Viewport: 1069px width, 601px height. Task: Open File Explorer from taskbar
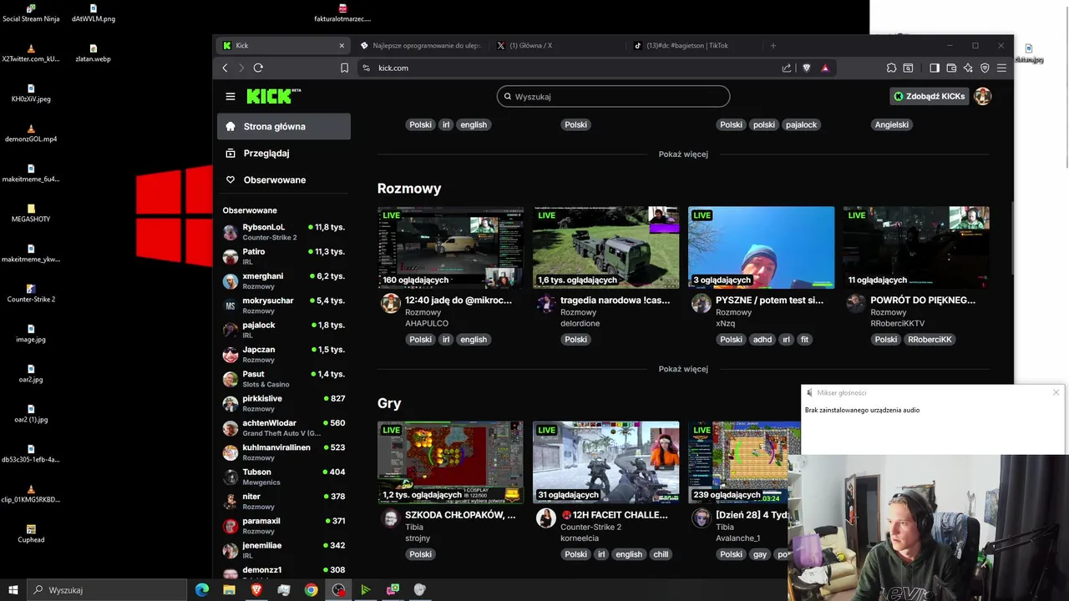[x=229, y=590]
